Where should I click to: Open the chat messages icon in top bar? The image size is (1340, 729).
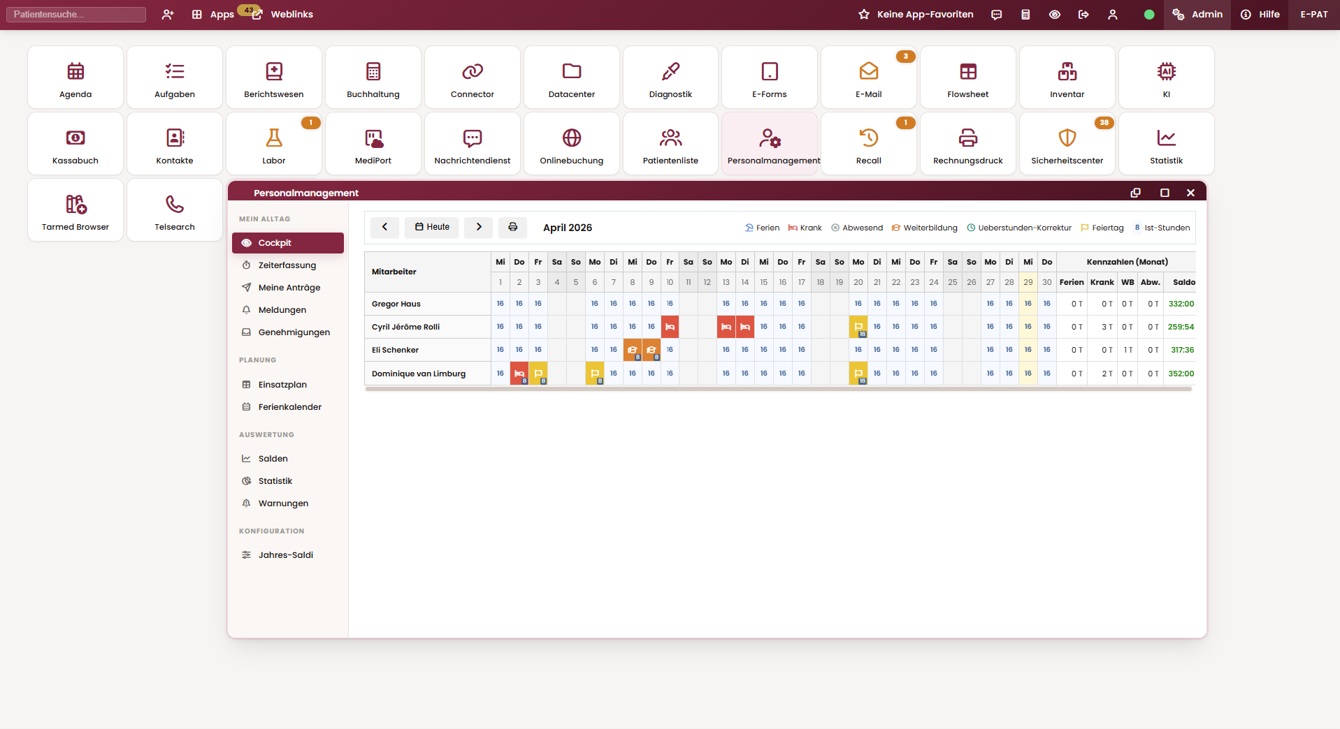coord(997,14)
